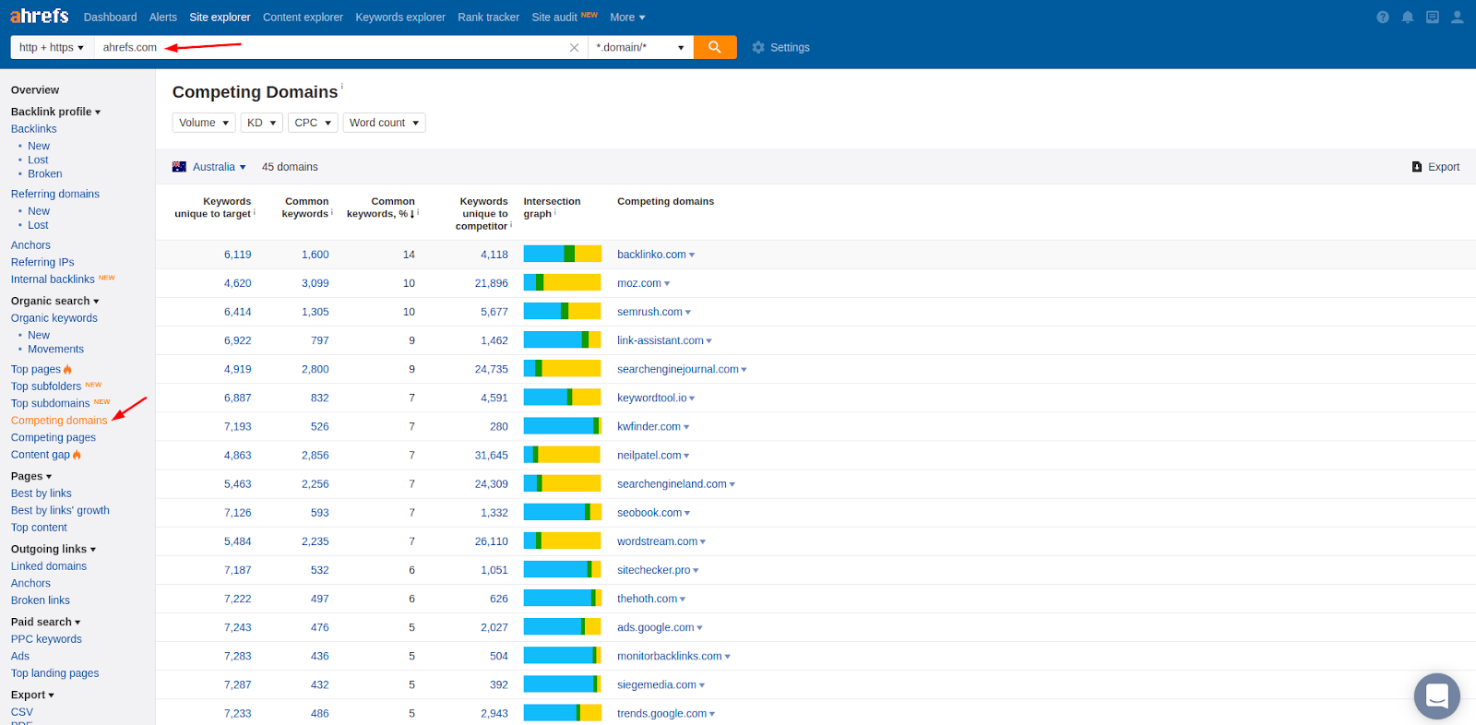The height and width of the screenshot is (725, 1476).
Task: Open Competing pages in sidebar
Action: pos(54,437)
